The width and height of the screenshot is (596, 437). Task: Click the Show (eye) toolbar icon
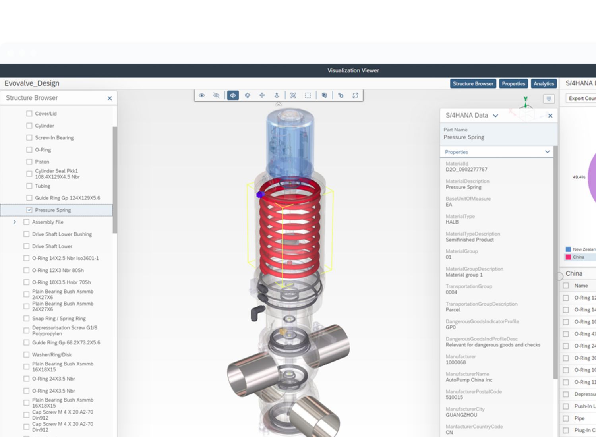click(x=202, y=95)
